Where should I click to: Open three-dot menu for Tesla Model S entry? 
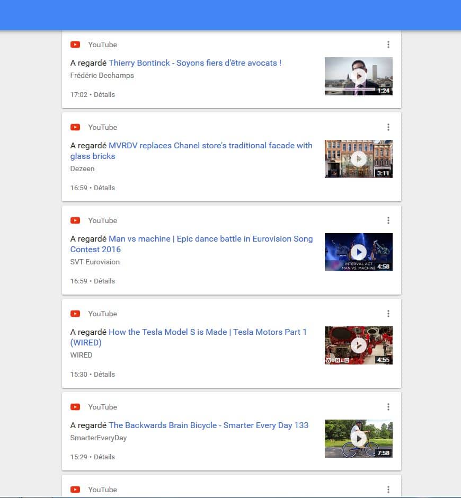point(388,314)
